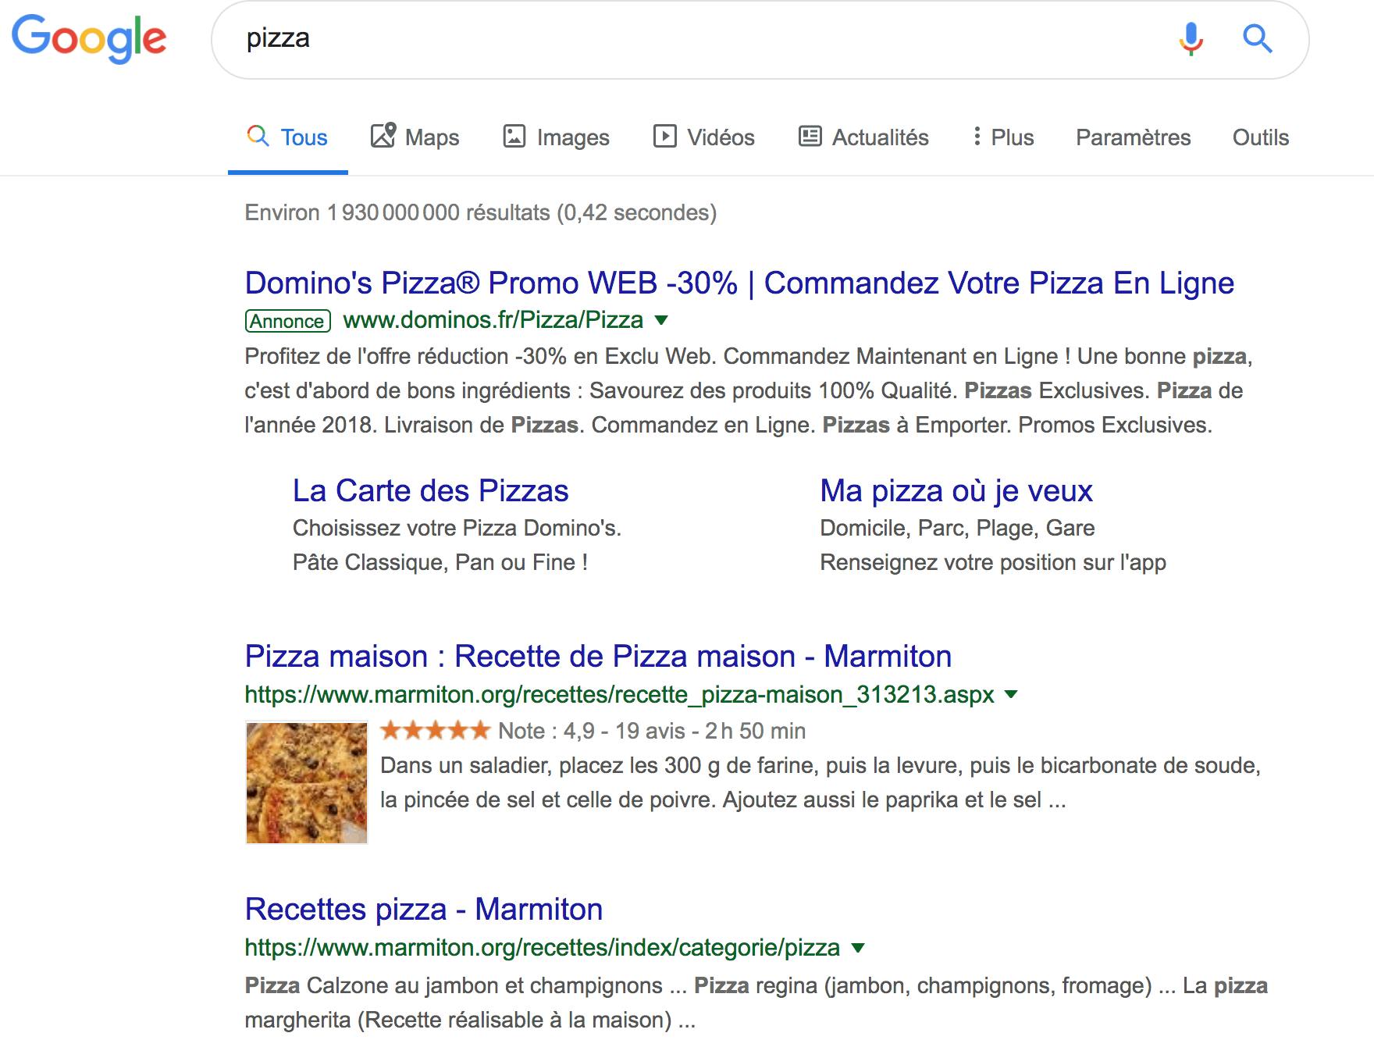Open Pizza maison Recette Marmiton result

click(598, 656)
